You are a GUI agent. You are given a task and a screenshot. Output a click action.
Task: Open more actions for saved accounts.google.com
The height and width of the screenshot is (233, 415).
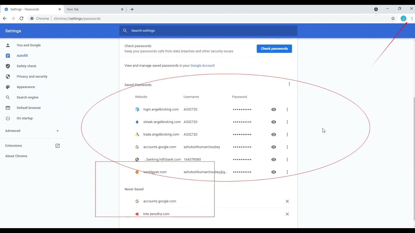point(287,147)
